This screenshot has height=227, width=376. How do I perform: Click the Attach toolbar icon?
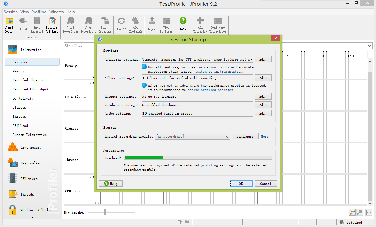pyautogui.click(x=23, y=24)
